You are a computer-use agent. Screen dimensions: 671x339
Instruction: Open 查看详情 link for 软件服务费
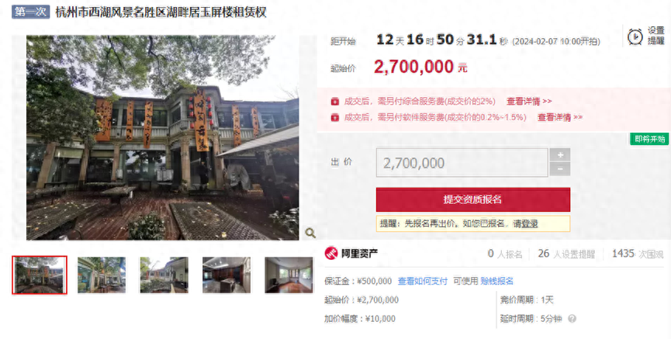click(x=560, y=117)
